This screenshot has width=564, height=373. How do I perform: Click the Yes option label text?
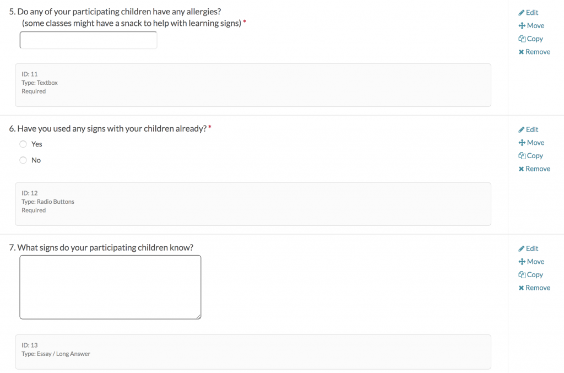(x=37, y=144)
